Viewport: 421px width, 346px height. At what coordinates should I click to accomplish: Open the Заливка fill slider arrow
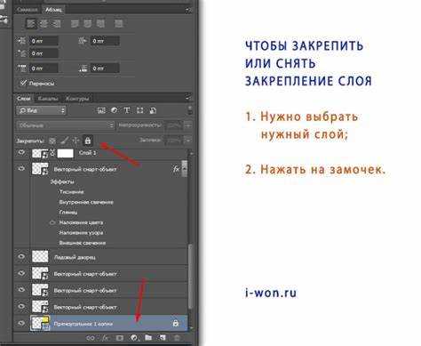pos(188,140)
